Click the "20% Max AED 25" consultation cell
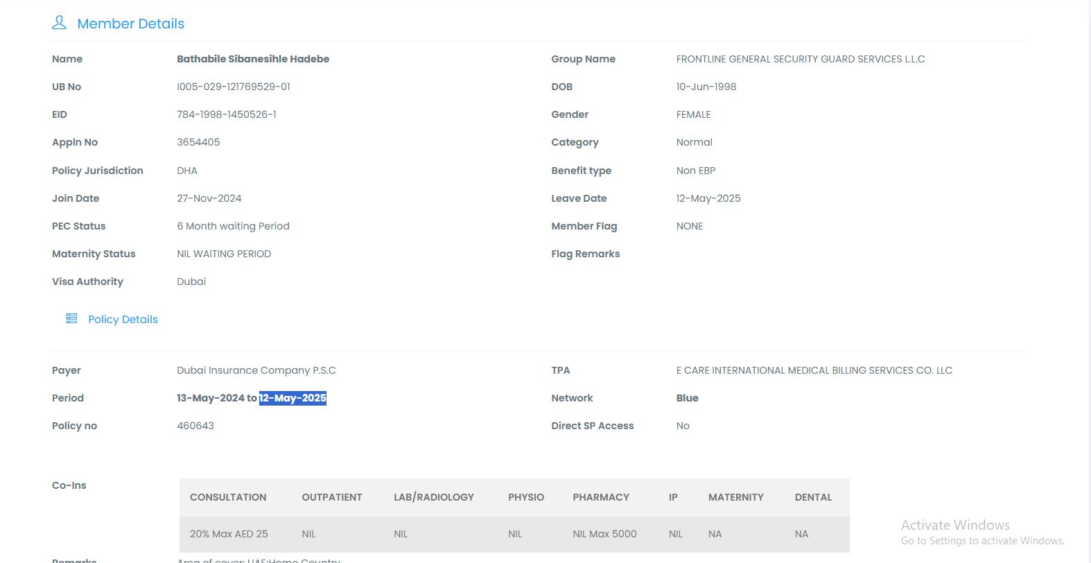 (x=229, y=534)
